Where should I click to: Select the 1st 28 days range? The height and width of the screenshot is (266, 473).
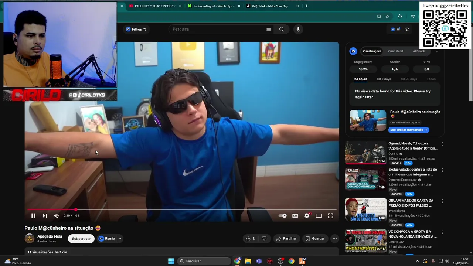[x=409, y=79]
